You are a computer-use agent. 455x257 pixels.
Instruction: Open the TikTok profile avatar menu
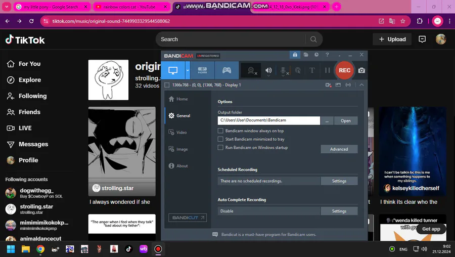(x=440, y=39)
